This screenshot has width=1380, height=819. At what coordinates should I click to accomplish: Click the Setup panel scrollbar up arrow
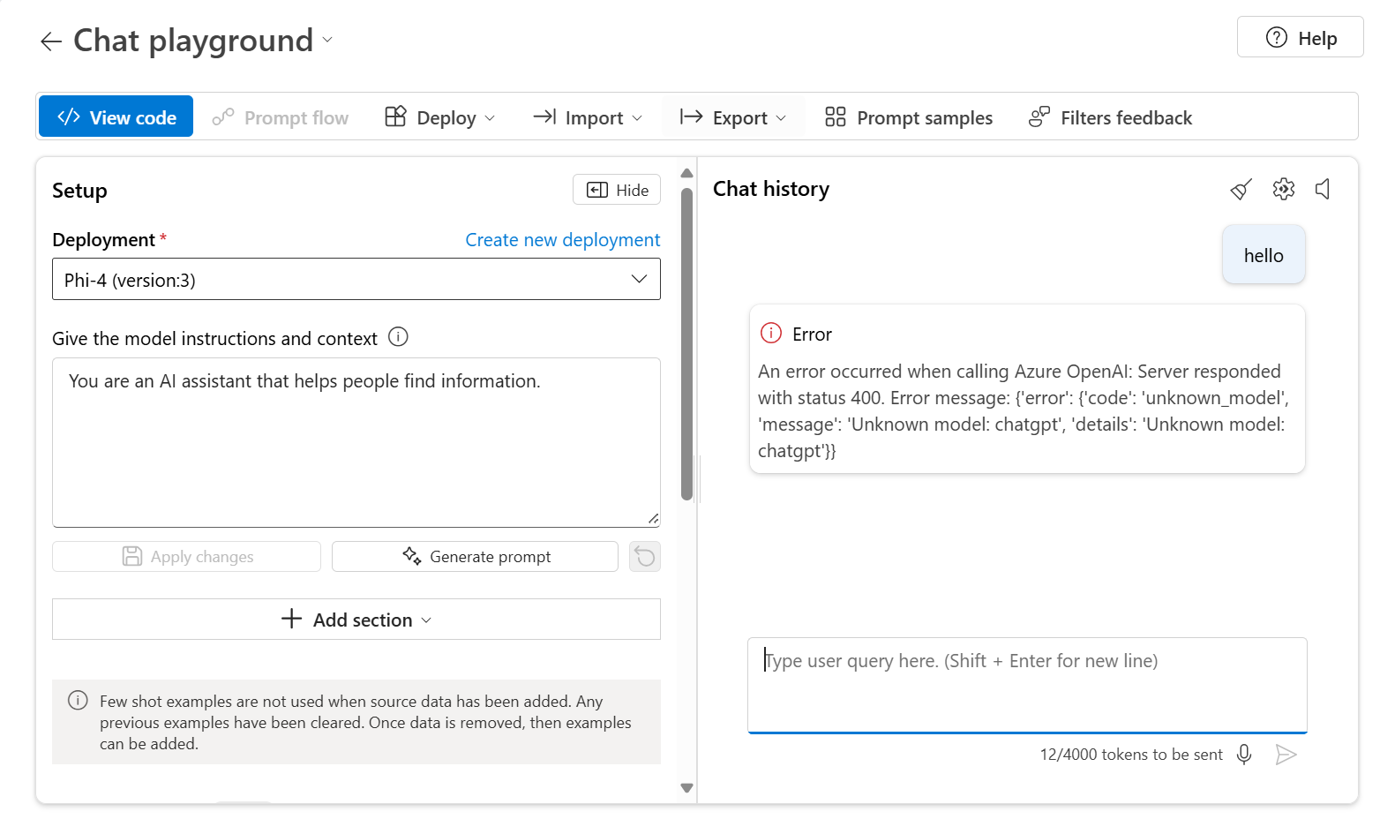point(687,173)
